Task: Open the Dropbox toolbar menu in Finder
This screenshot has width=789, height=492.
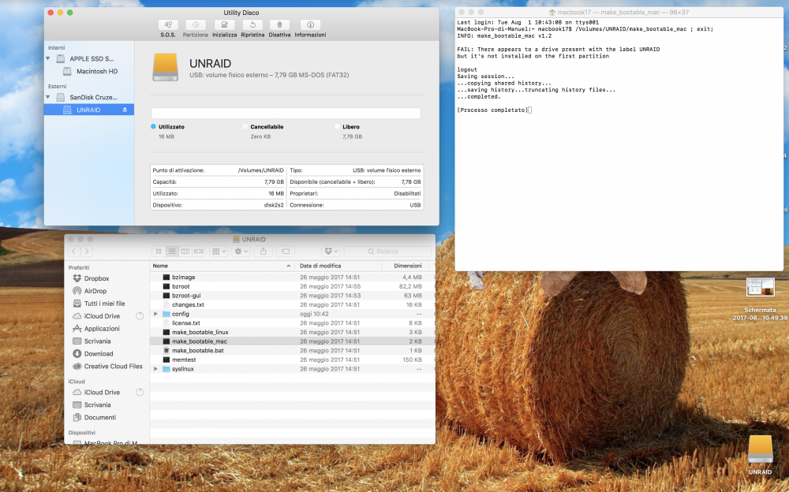Action: click(x=331, y=251)
